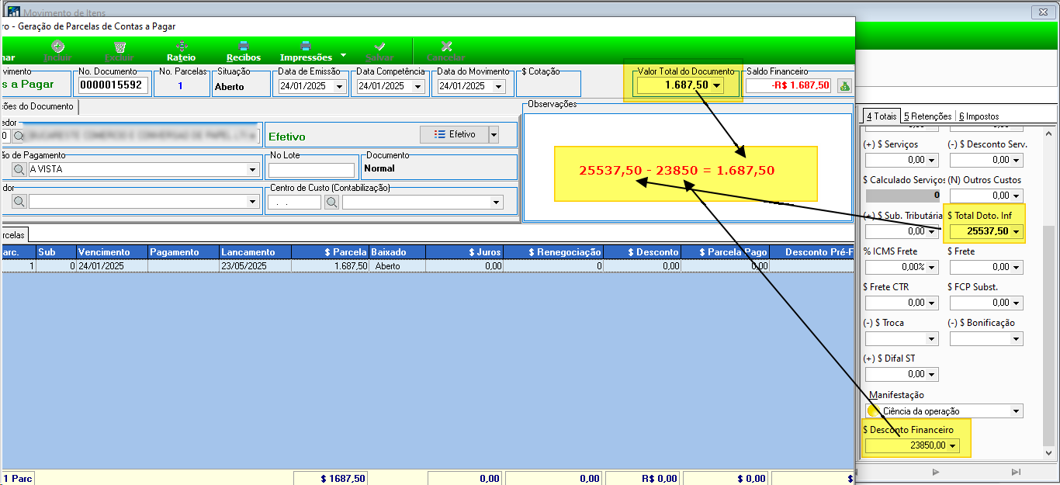Select the Informações do Documento tab

pos(38,106)
